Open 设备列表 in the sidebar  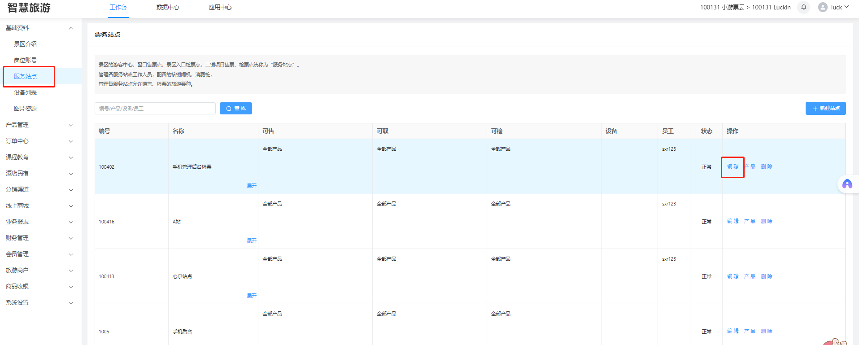25,92
